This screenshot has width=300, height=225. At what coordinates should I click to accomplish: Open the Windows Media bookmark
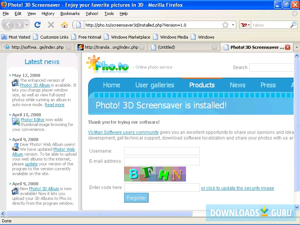pyautogui.click(x=171, y=37)
